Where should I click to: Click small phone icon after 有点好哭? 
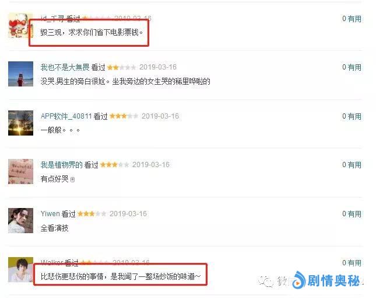tap(73, 179)
